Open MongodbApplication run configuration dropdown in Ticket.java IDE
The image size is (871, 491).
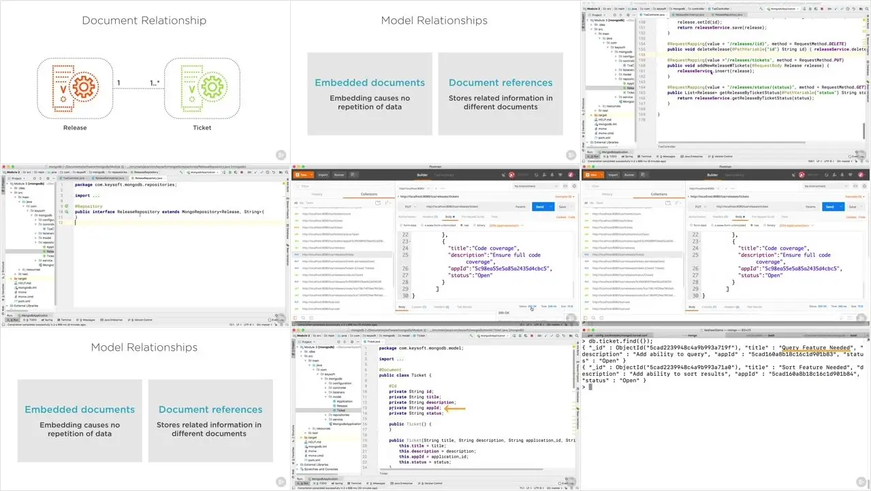click(x=494, y=336)
